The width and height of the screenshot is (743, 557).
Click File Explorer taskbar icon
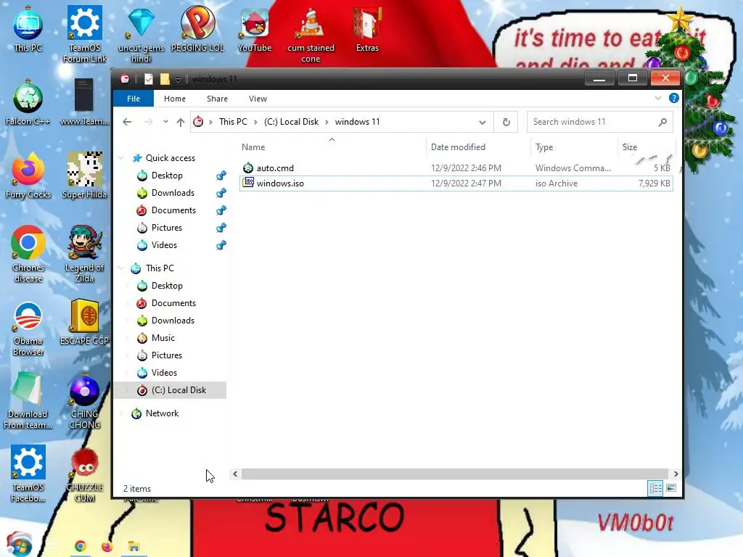tap(134, 547)
